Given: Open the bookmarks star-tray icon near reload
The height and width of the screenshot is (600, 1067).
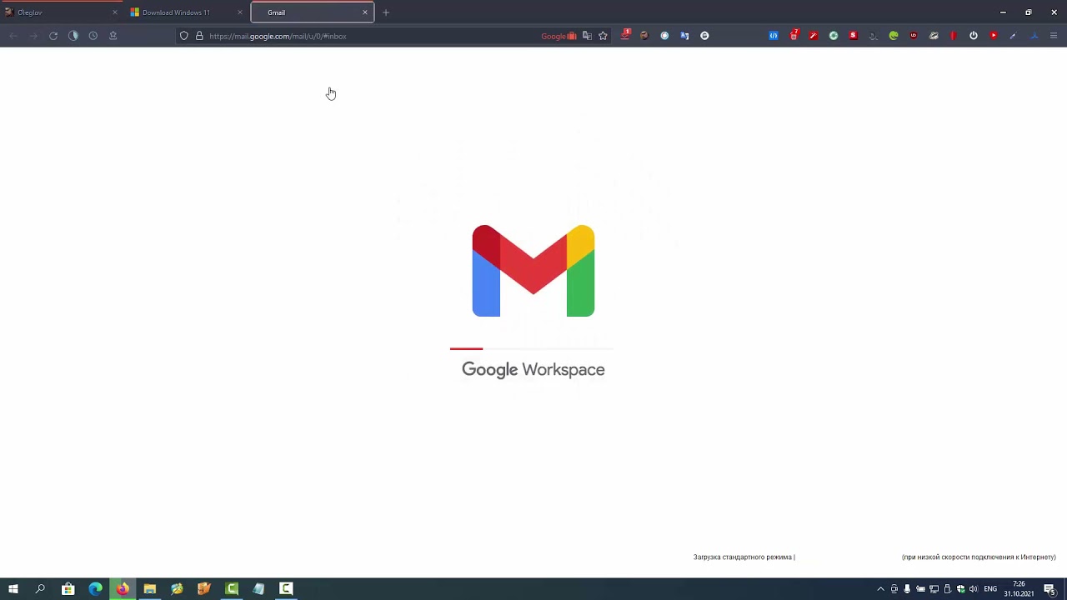Looking at the screenshot, I should [x=113, y=36].
